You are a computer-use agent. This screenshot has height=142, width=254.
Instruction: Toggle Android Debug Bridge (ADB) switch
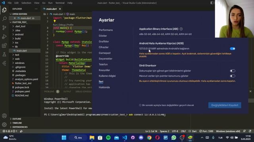pos(233,49)
